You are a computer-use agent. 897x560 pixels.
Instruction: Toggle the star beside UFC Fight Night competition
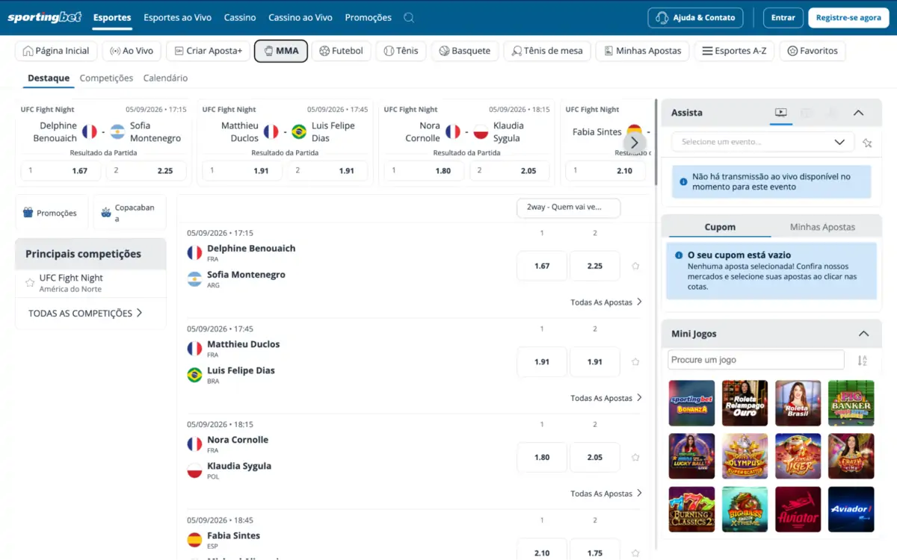[x=30, y=283]
